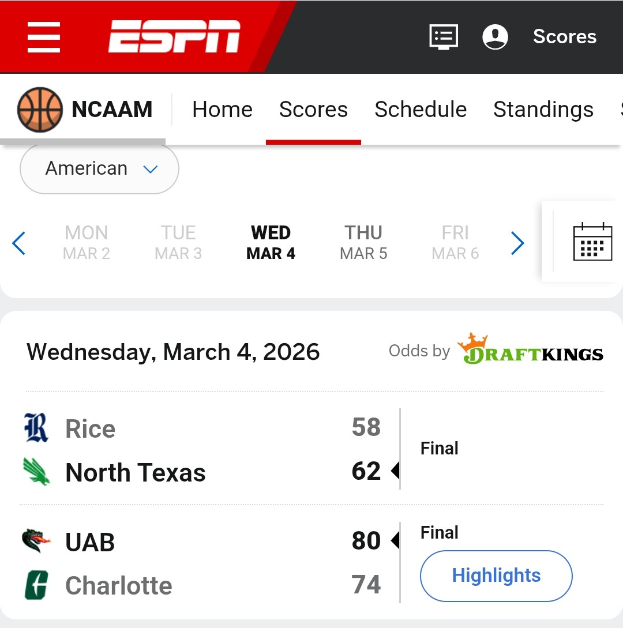Open the hamburger navigation menu
623x628 pixels.
tap(44, 37)
